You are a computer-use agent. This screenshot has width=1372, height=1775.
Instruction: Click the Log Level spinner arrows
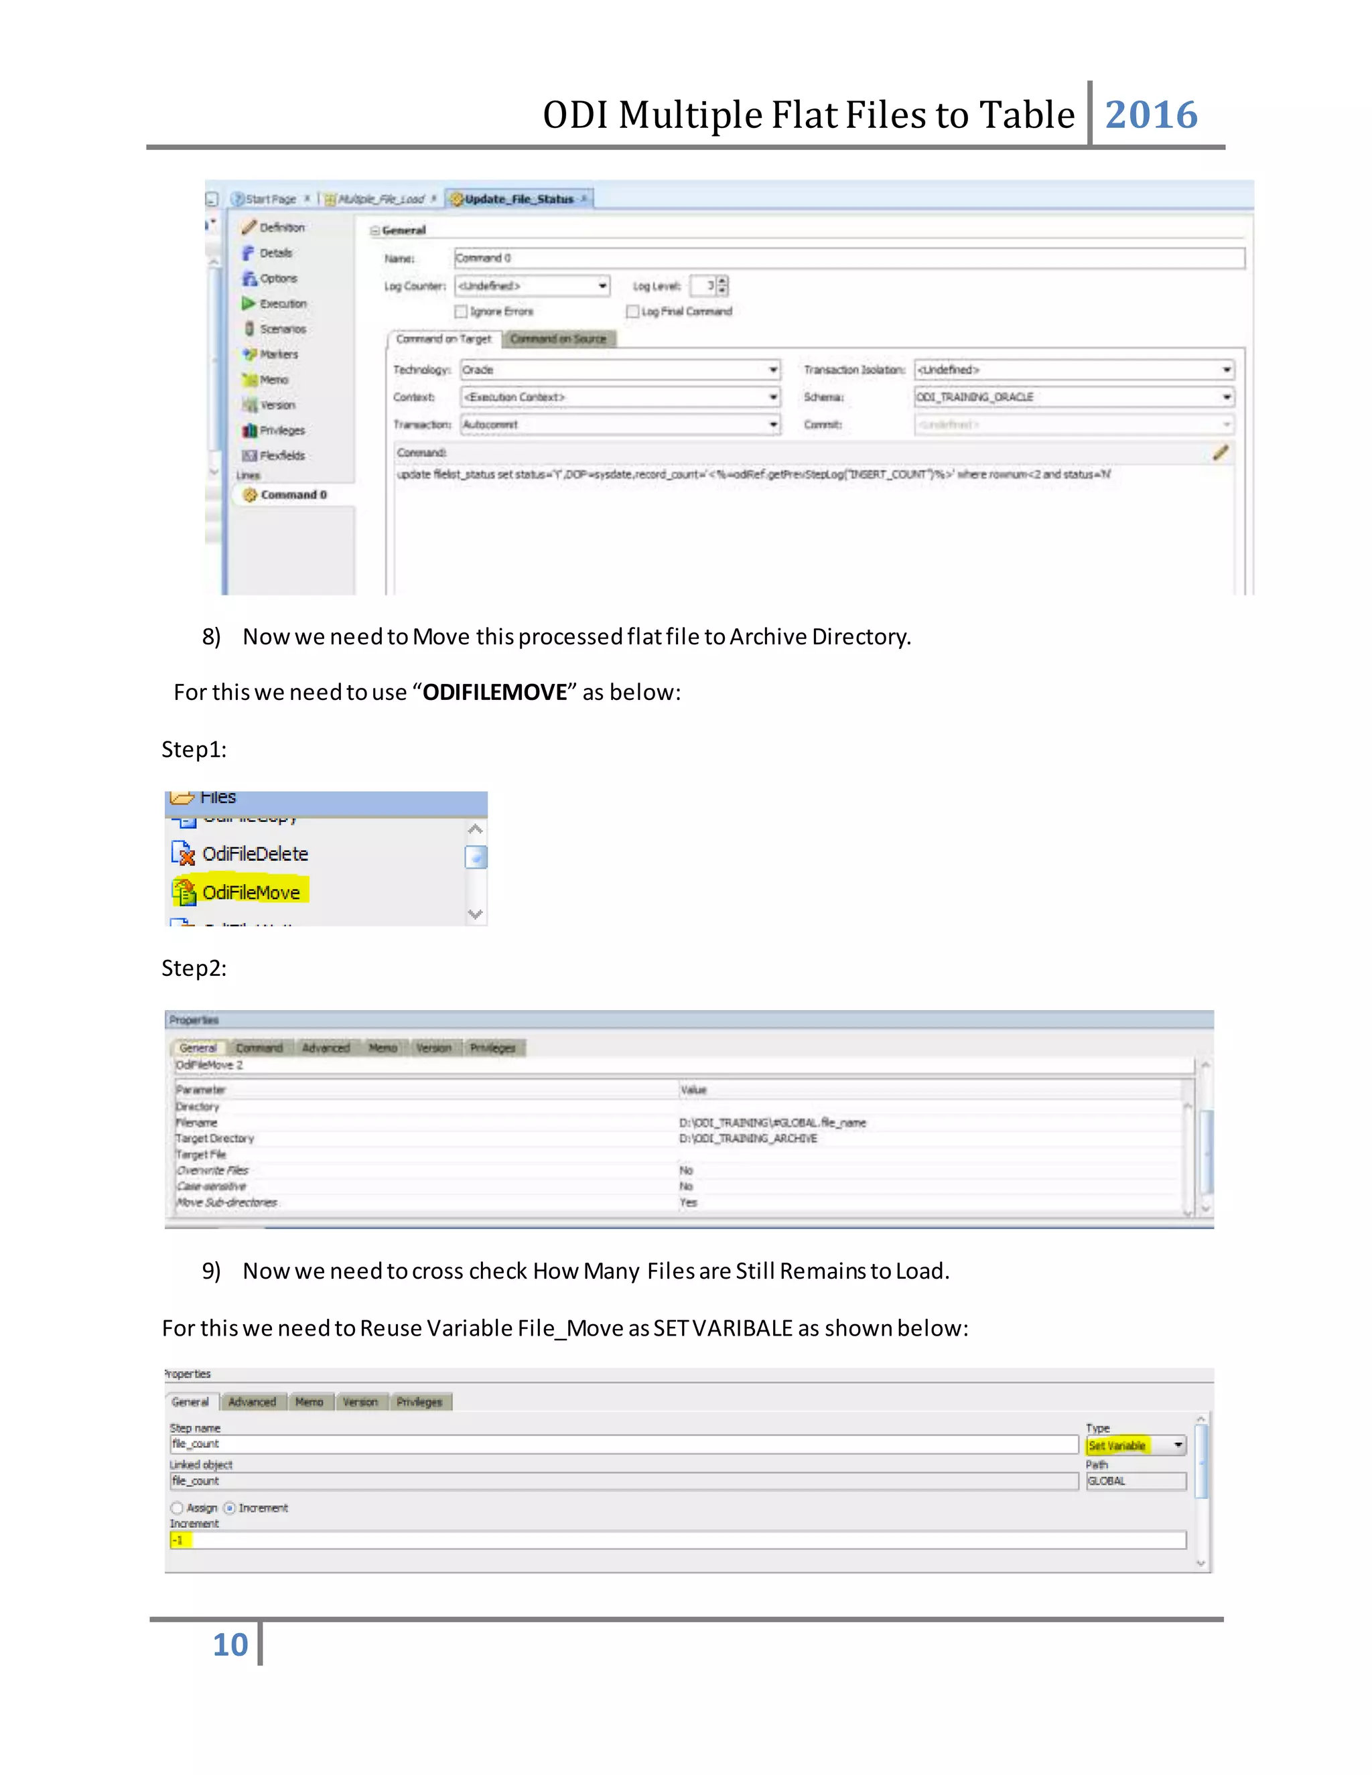click(x=722, y=286)
